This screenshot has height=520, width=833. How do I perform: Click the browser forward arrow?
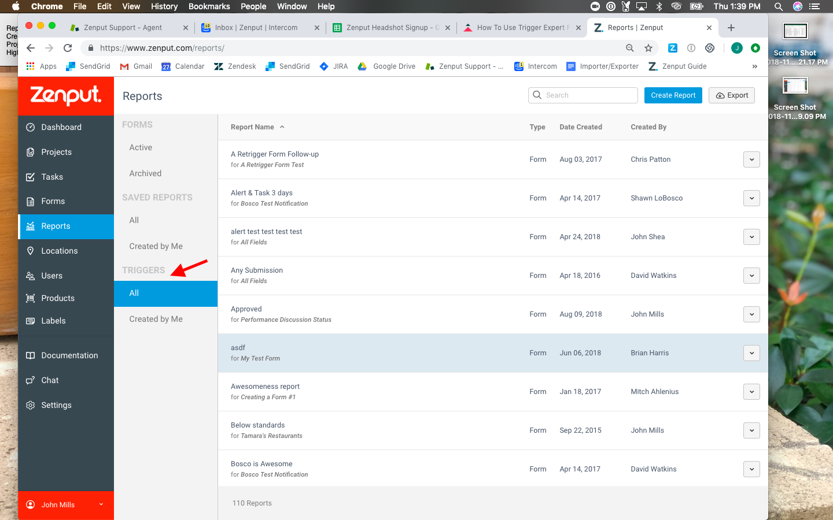coord(49,48)
